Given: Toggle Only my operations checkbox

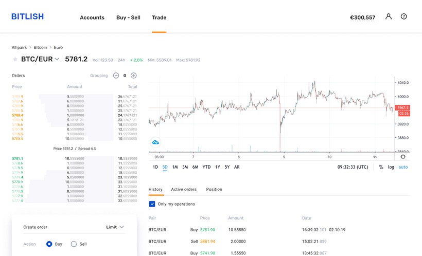Looking at the screenshot, I should pos(152,204).
